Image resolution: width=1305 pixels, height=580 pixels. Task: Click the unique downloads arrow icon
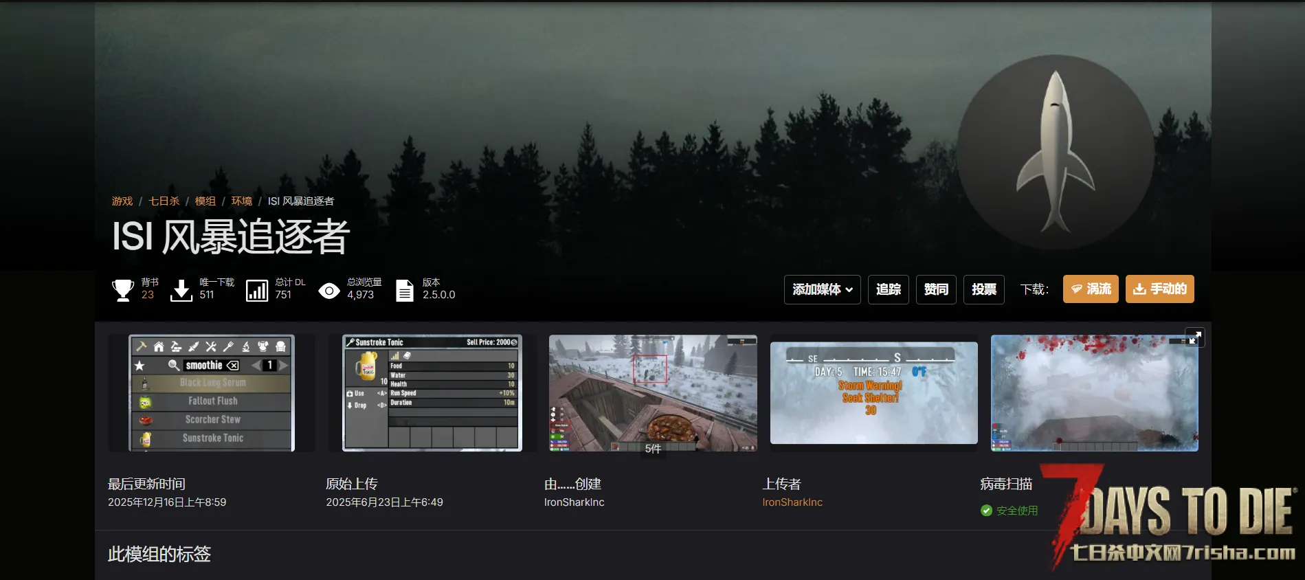point(181,290)
